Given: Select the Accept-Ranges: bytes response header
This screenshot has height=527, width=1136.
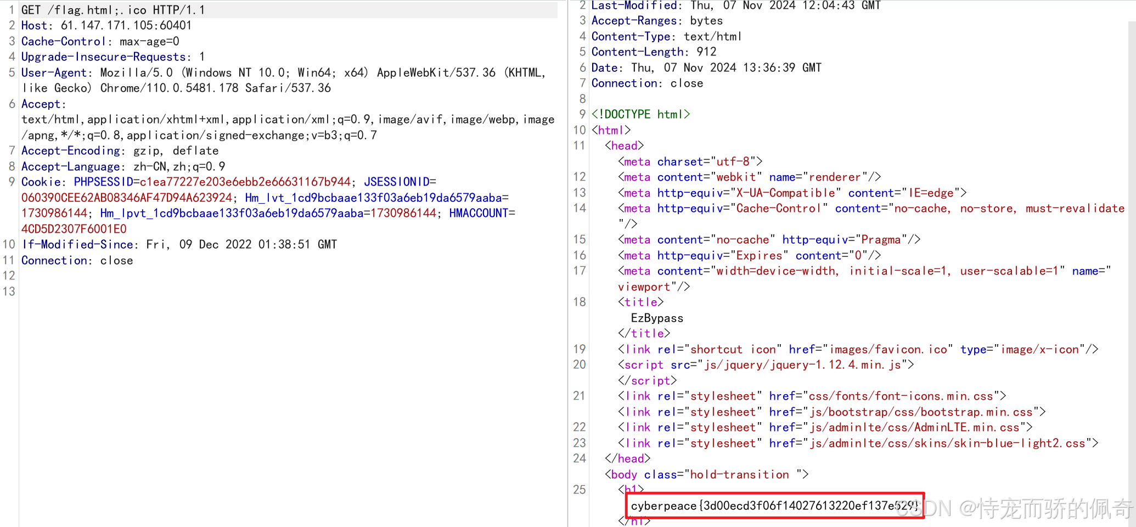Looking at the screenshot, I should pyautogui.click(x=657, y=20).
